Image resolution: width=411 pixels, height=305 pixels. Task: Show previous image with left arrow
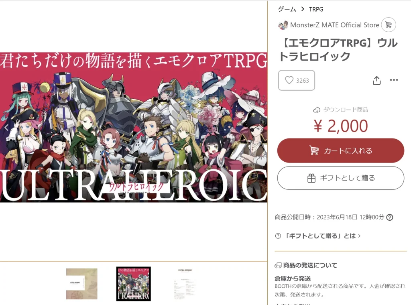6,128
